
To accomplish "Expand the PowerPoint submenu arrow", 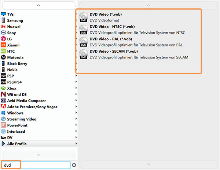I will click(76, 125).
